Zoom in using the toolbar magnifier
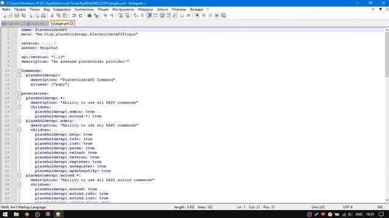 click(x=105, y=16)
